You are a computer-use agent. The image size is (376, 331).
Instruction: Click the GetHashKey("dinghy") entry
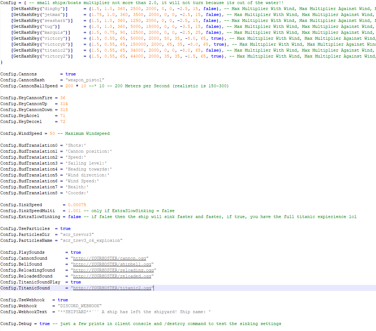[39, 9]
